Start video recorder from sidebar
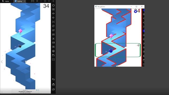 pos(53,43)
